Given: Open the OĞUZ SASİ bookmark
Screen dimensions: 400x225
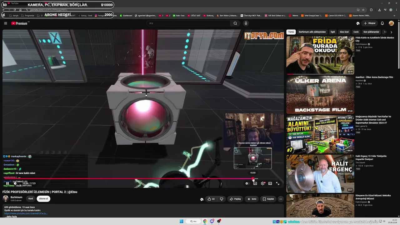Looking at the screenshot, I should 194,15.
